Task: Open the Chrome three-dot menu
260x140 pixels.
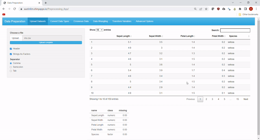Action: coord(256,9)
